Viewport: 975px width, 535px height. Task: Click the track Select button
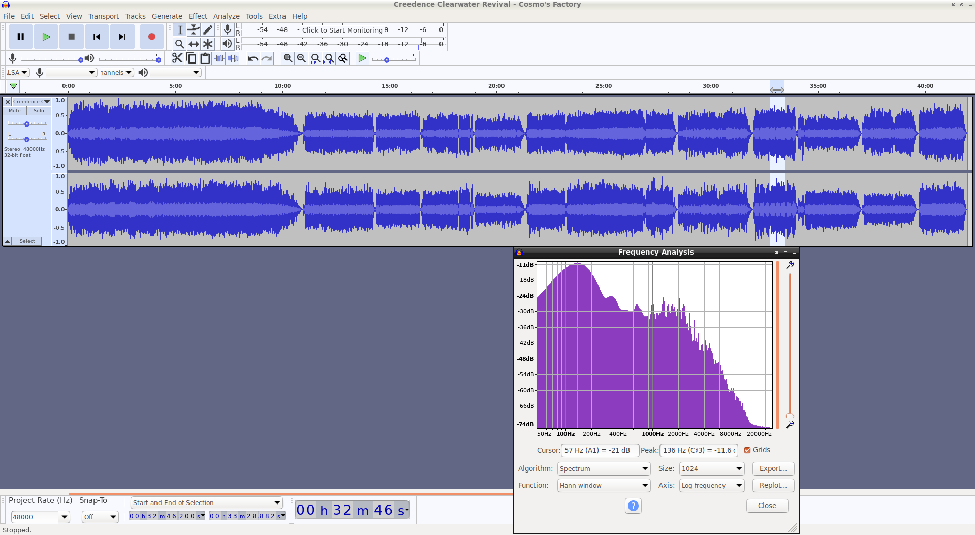[27, 241]
